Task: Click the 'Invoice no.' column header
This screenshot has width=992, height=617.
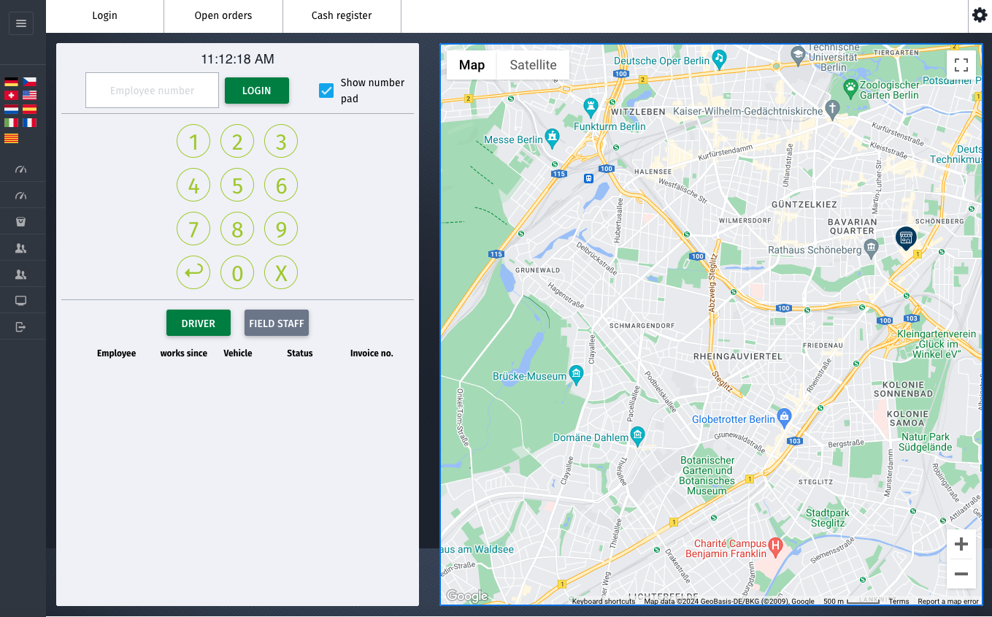Action: coord(372,353)
